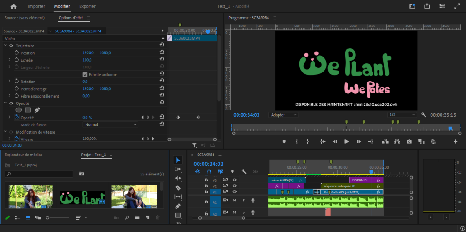This screenshot has height=232, width=466.
Task: Select the Razor tool
Action: pyautogui.click(x=178, y=187)
